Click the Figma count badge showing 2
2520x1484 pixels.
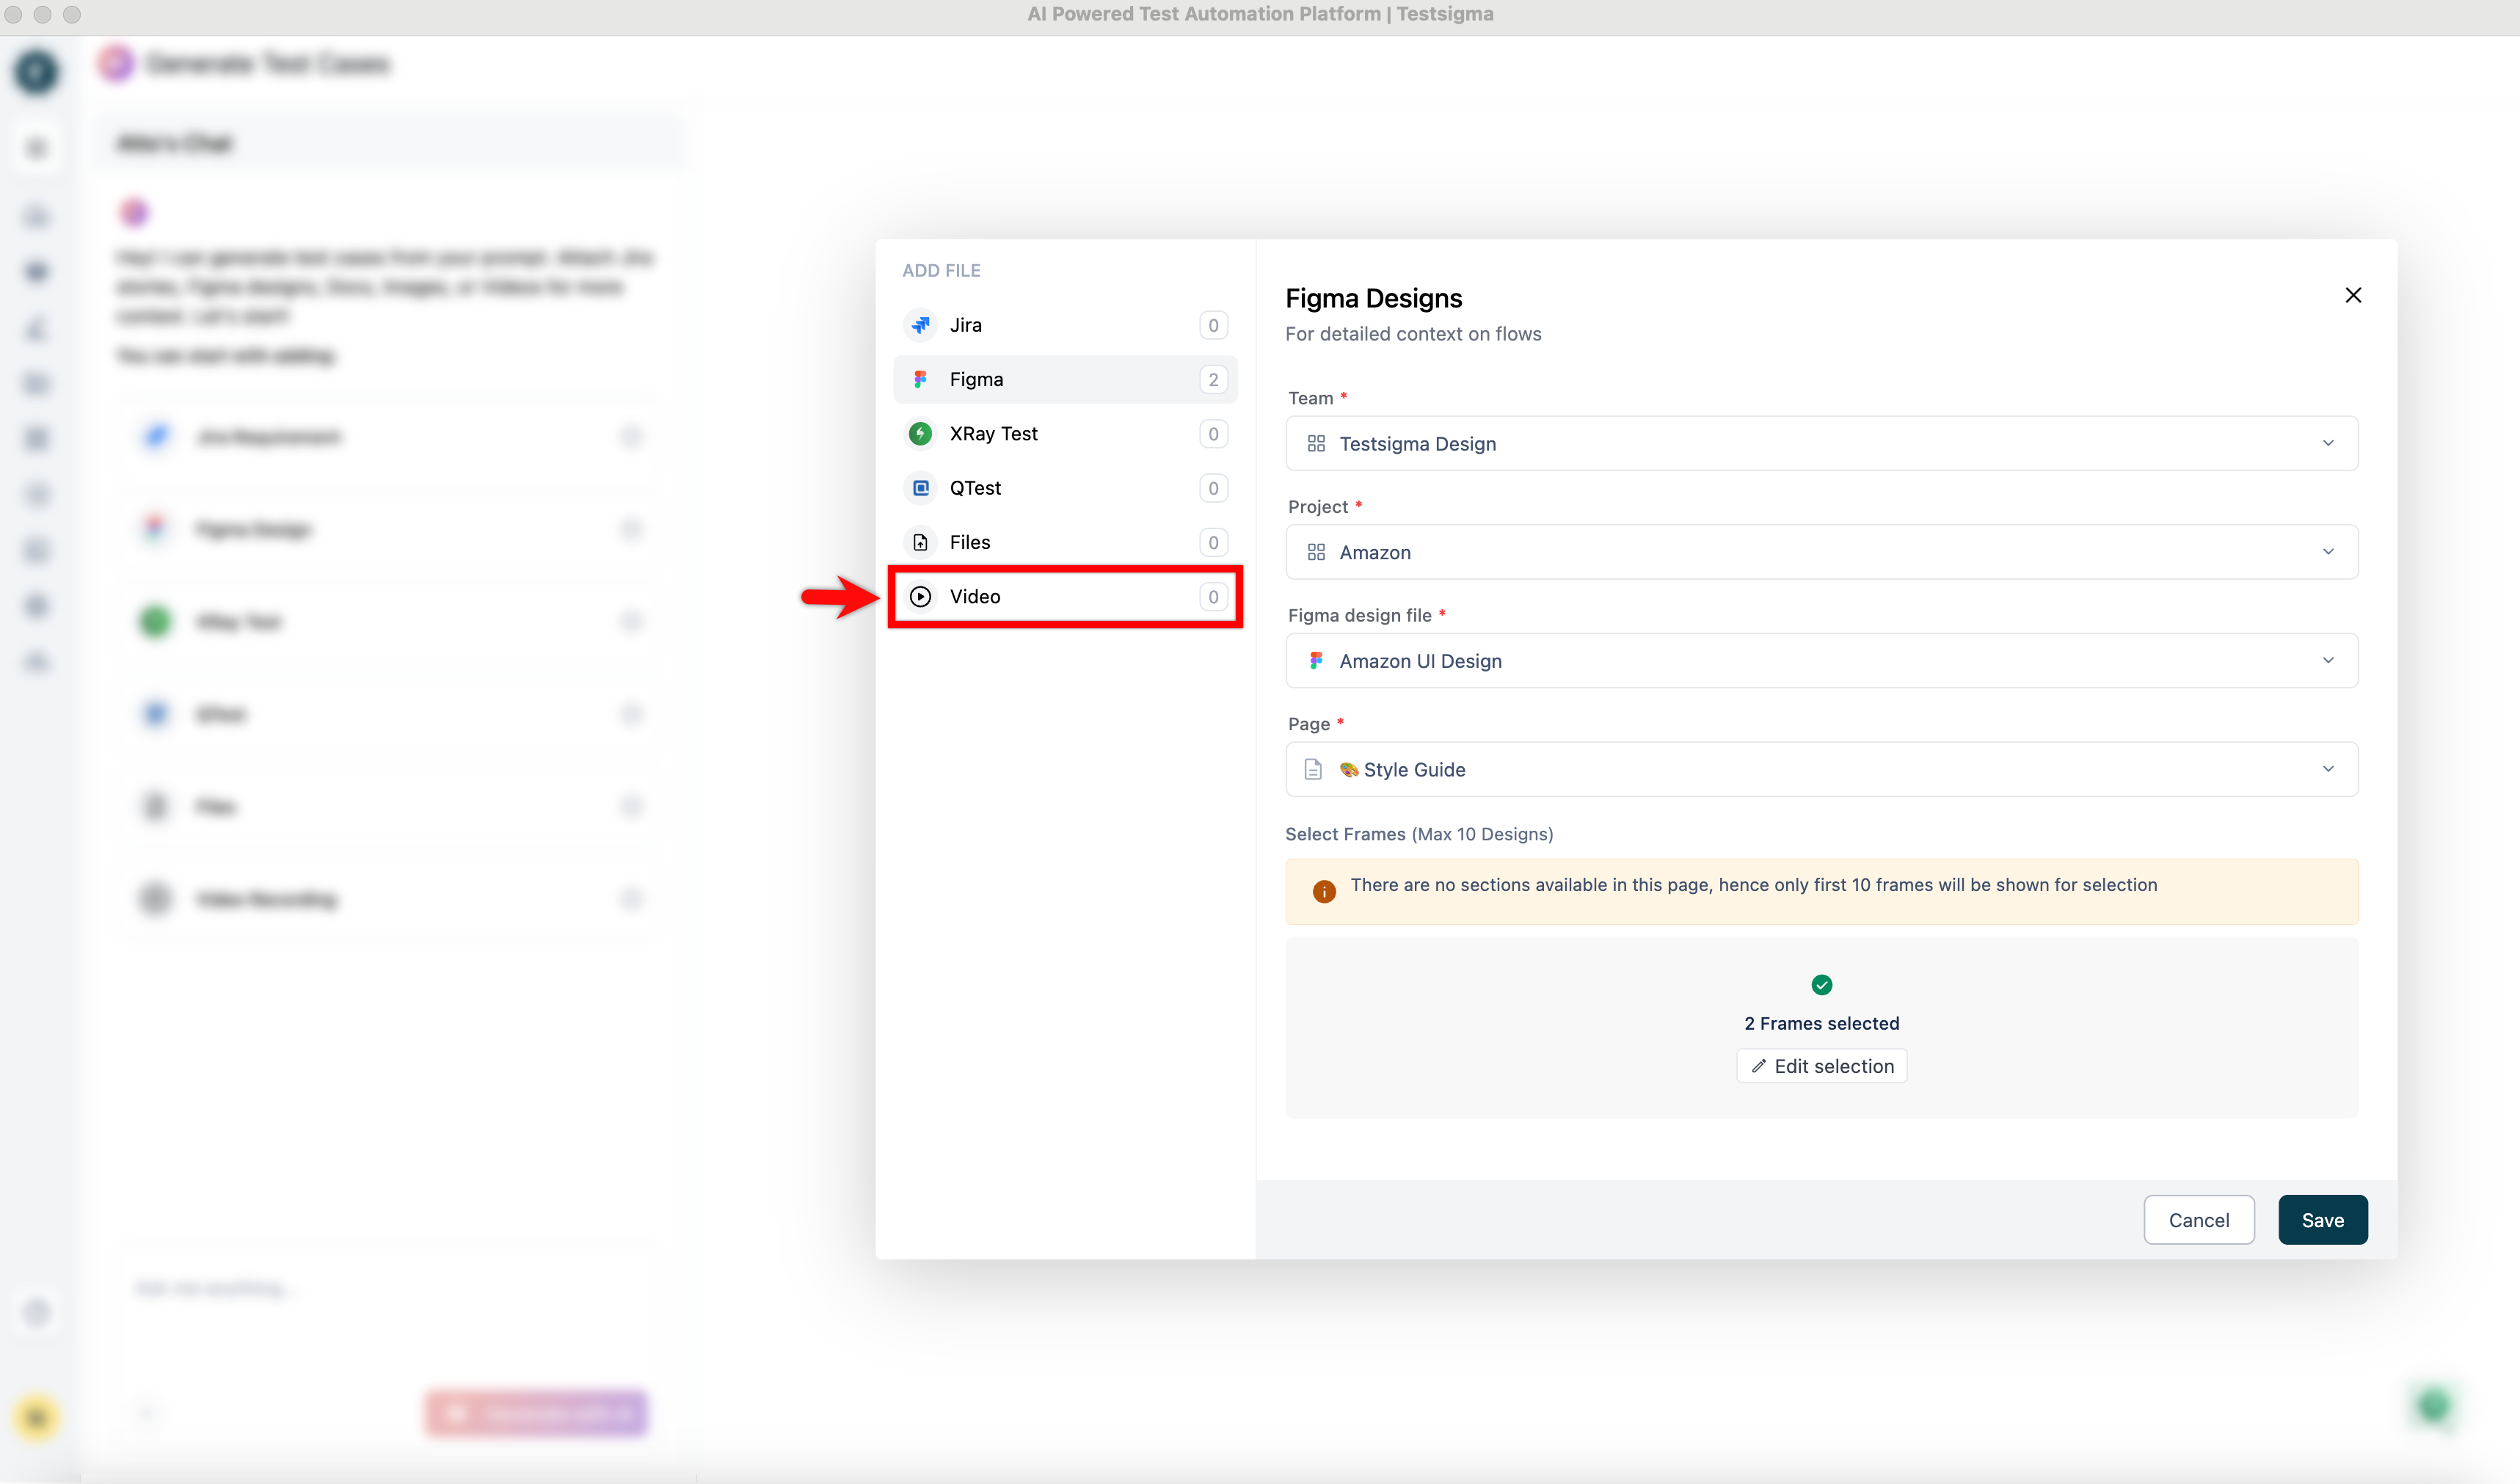tap(1212, 379)
